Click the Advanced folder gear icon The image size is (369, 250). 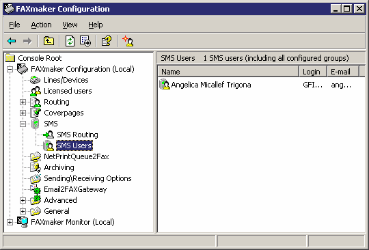36,200
